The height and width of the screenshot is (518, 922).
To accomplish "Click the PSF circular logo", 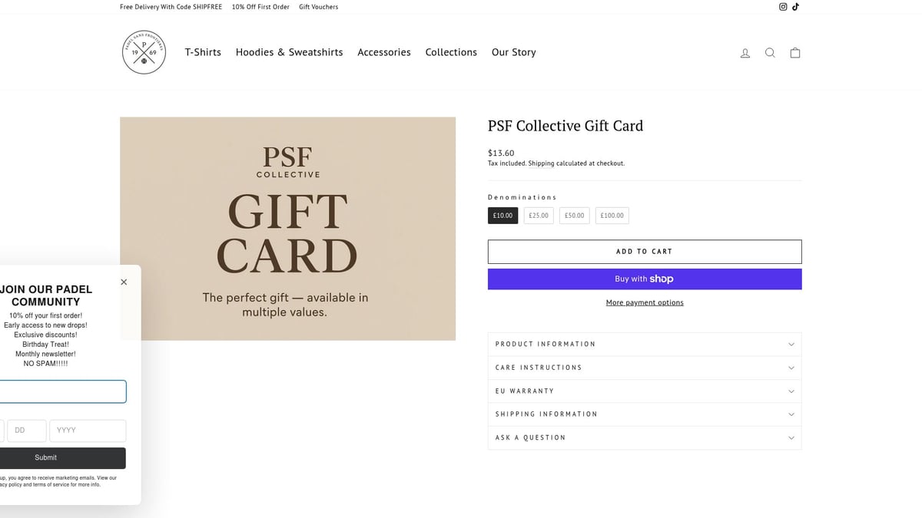I will point(144,51).
